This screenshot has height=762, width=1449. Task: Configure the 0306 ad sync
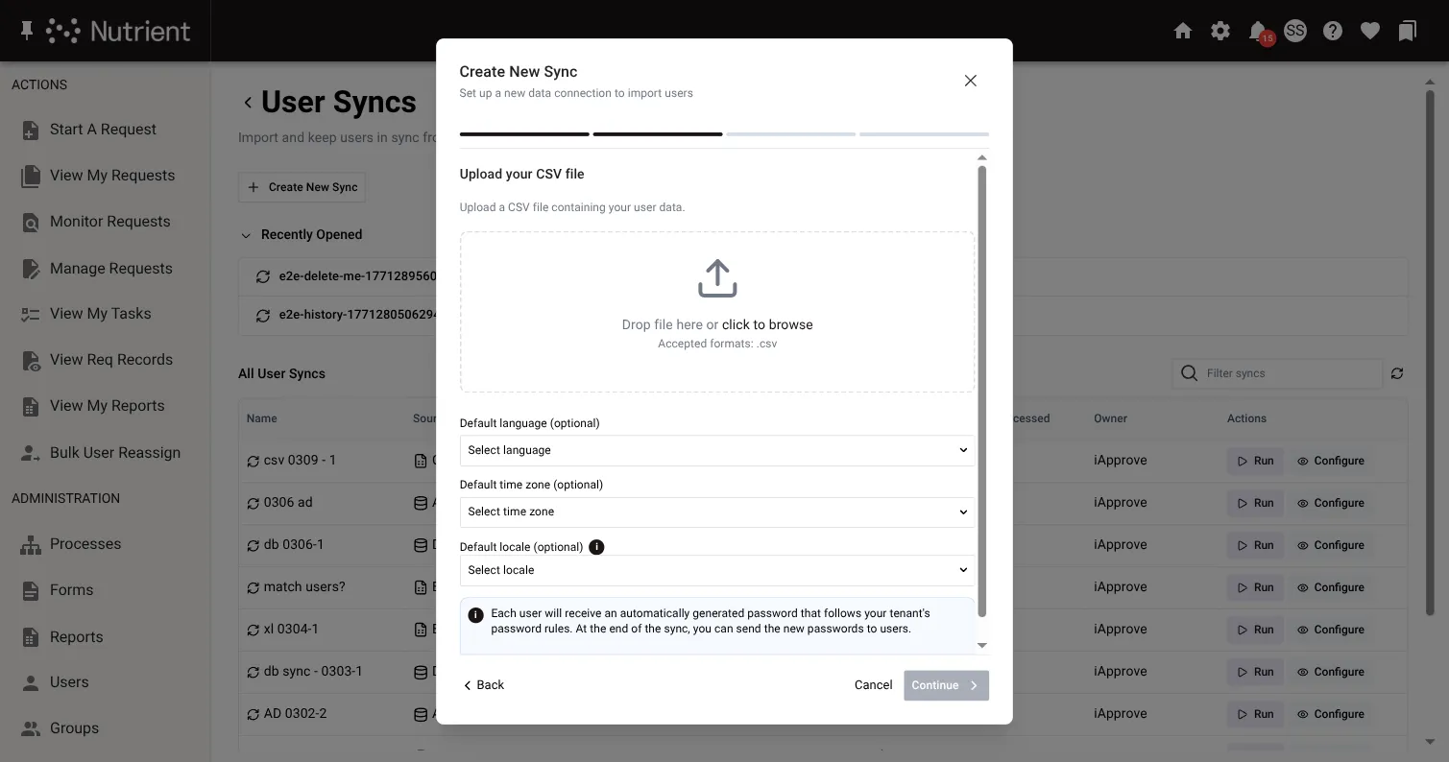click(x=1330, y=503)
